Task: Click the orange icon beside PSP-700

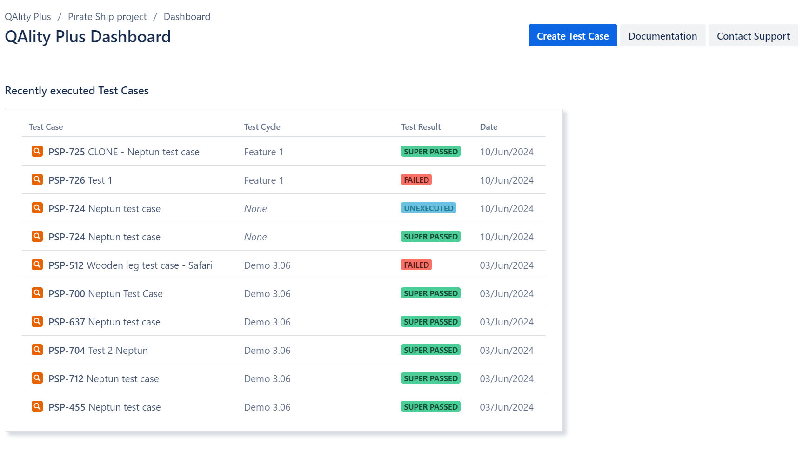Action: coord(37,293)
